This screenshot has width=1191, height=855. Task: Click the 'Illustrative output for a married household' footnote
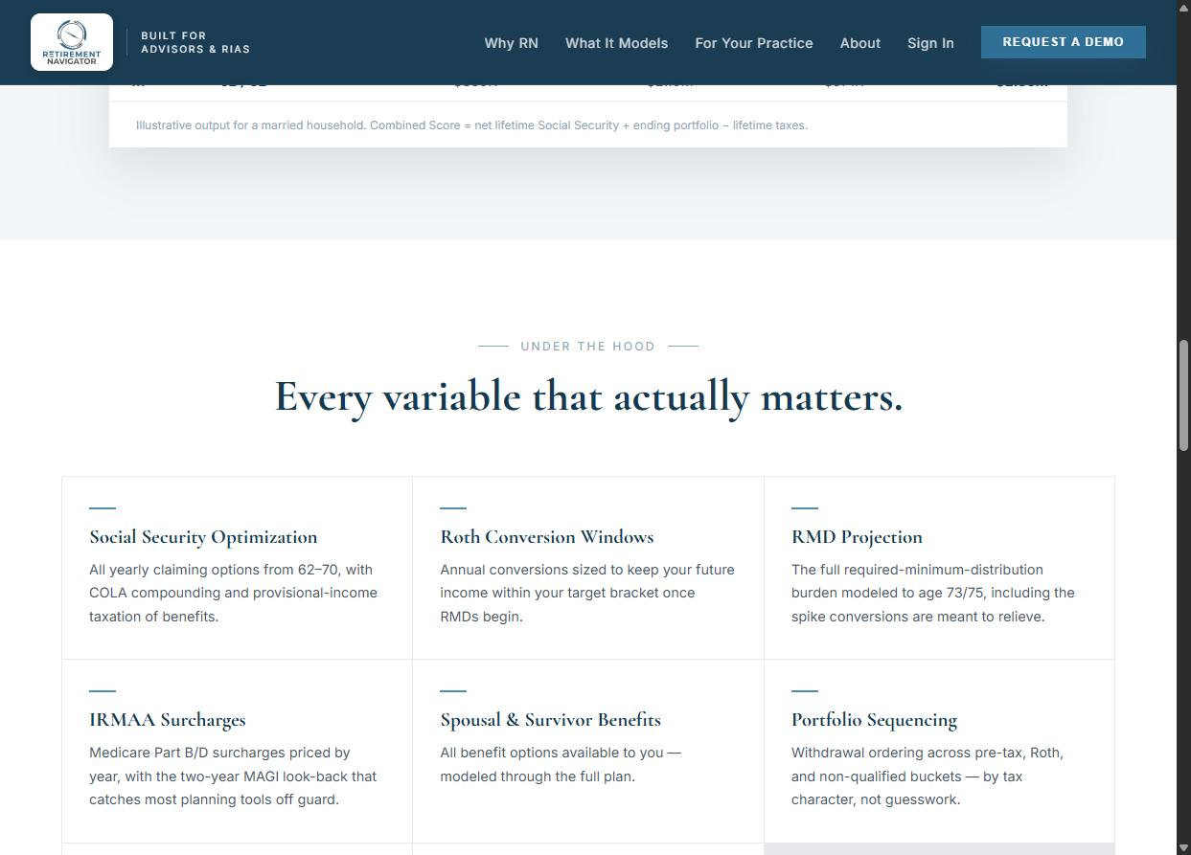pyautogui.click(x=471, y=125)
